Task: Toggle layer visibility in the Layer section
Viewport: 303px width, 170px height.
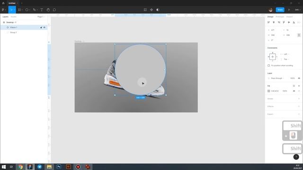Action: pyautogui.click(x=299, y=78)
